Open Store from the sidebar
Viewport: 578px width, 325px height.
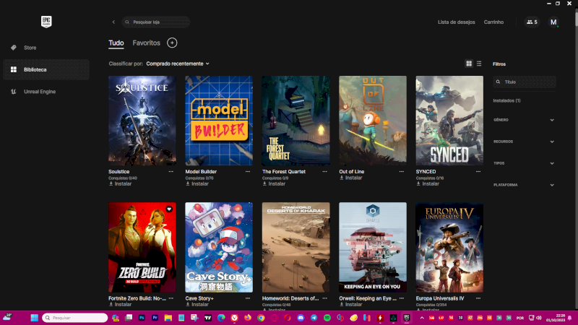tap(30, 48)
